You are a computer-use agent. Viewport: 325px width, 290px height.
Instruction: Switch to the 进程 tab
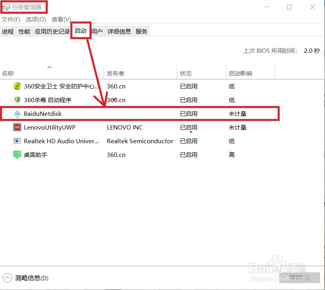[8, 31]
